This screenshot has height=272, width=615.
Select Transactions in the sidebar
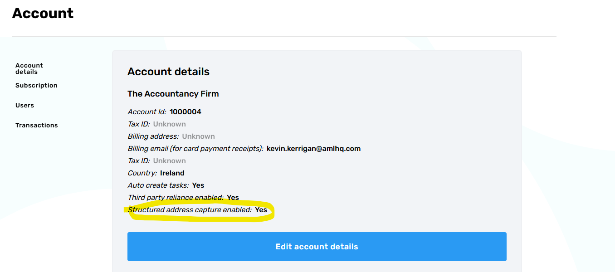tap(37, 125)
